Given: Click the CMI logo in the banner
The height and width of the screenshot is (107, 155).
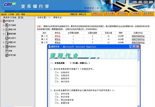Looking at the screenshot, I should coord(10,4).
